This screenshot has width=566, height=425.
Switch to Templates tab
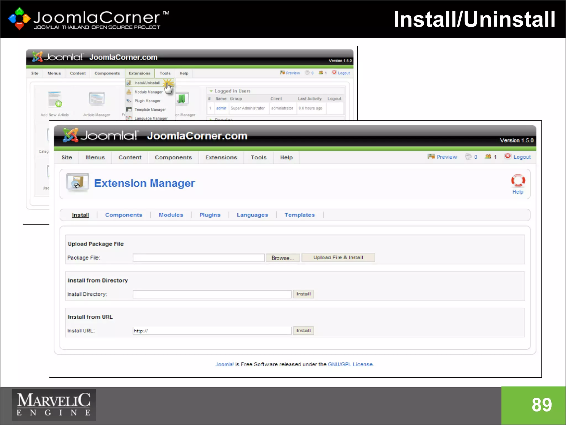click(x=300, y=215)
